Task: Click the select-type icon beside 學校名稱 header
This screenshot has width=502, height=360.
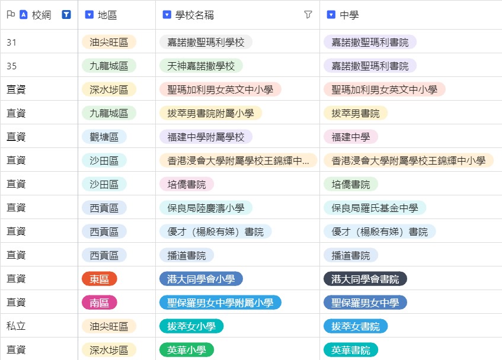Action: (167, 15)
